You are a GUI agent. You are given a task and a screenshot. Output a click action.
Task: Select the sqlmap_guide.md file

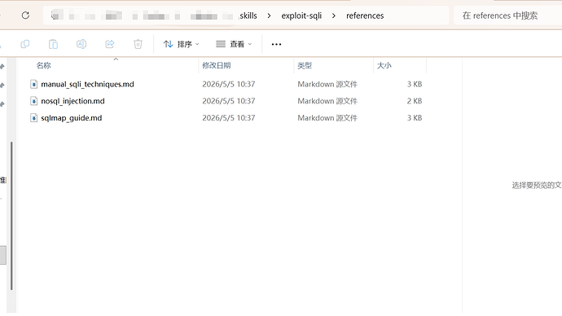(72, 118)
